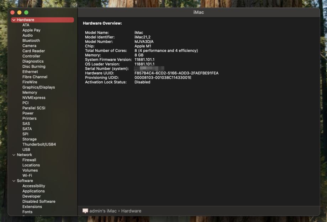Image resolution: width=327 pixels, height=222 pixels.
Task: Click the iMac window title
Action: click(x=199, y=12)
